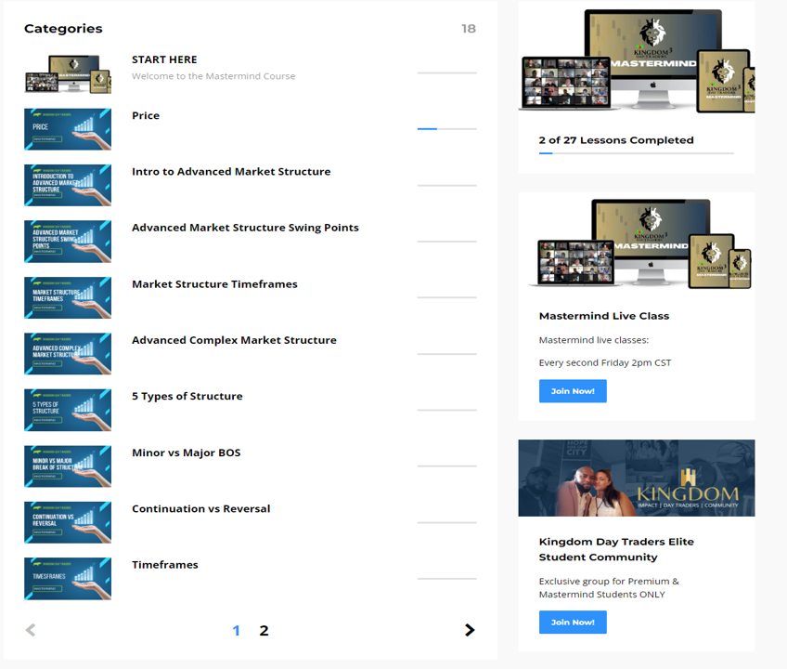Go to the next categories page arrow
787x669 pixels.
(470, 630)
